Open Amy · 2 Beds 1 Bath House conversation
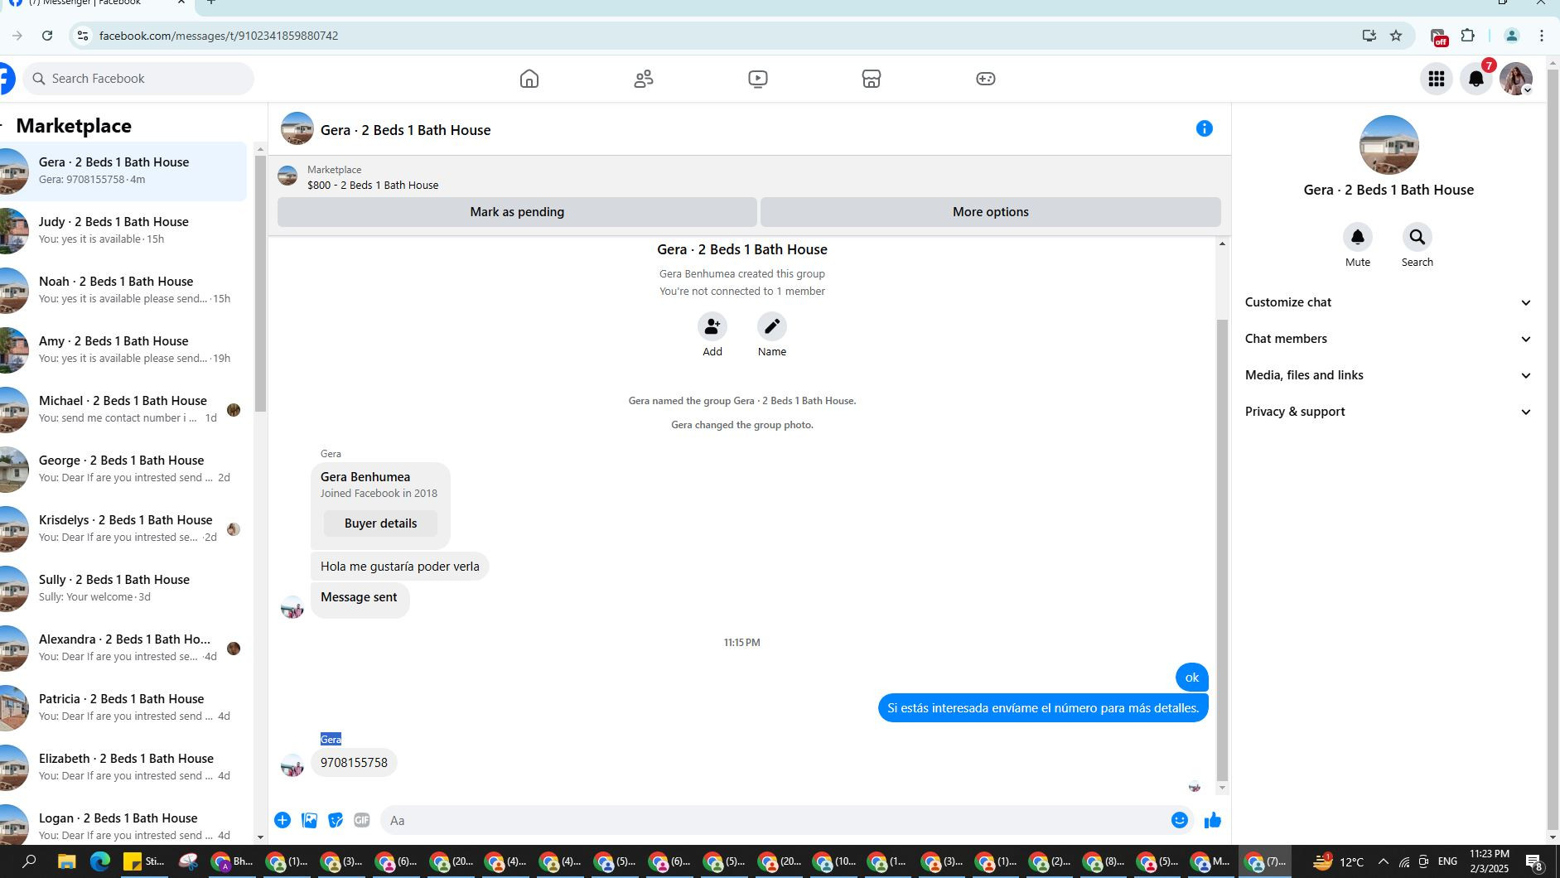Image resolution: width=1560 pixels, height=878 pixels. pos(123,350)
